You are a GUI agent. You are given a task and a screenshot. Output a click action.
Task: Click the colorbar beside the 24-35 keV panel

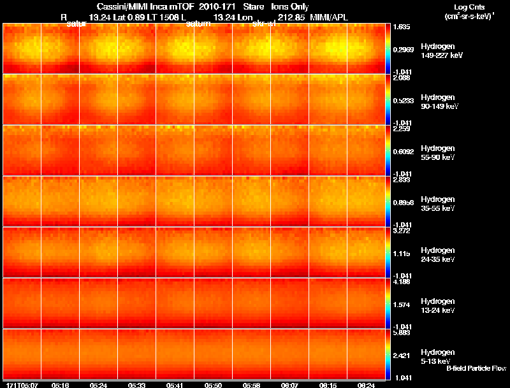[388, 252]
